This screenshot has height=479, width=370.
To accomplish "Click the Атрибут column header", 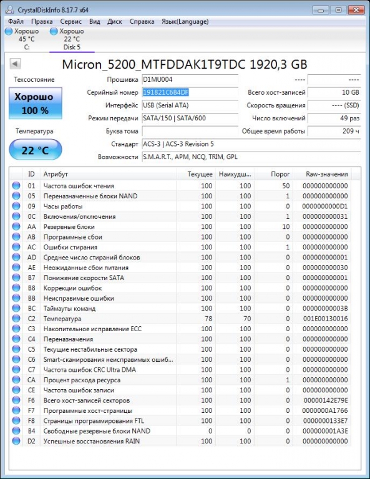I will click(x=108, y=174).
